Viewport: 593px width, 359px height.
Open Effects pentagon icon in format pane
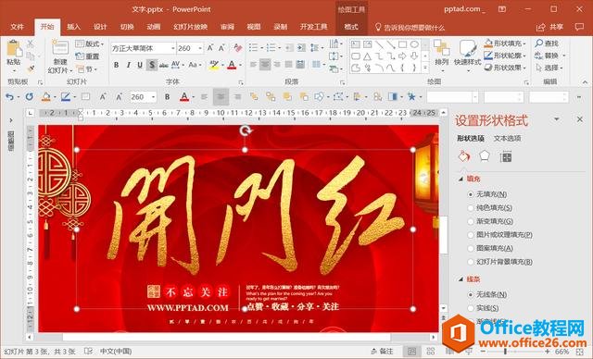(485, 156)
